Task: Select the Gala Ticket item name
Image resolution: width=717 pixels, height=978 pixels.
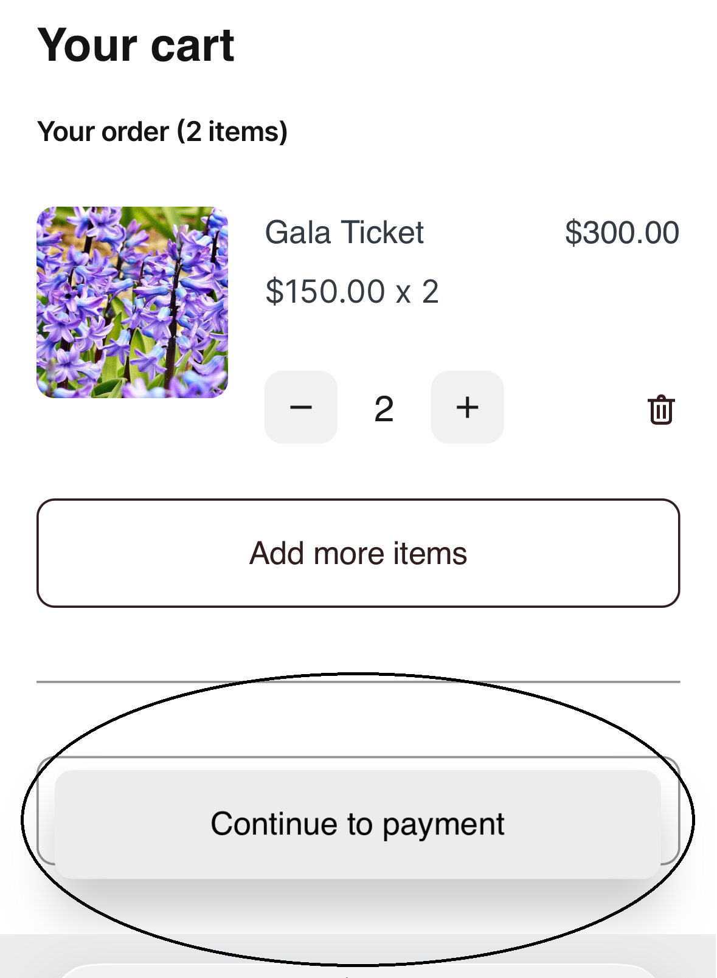Action: point(344,233)
